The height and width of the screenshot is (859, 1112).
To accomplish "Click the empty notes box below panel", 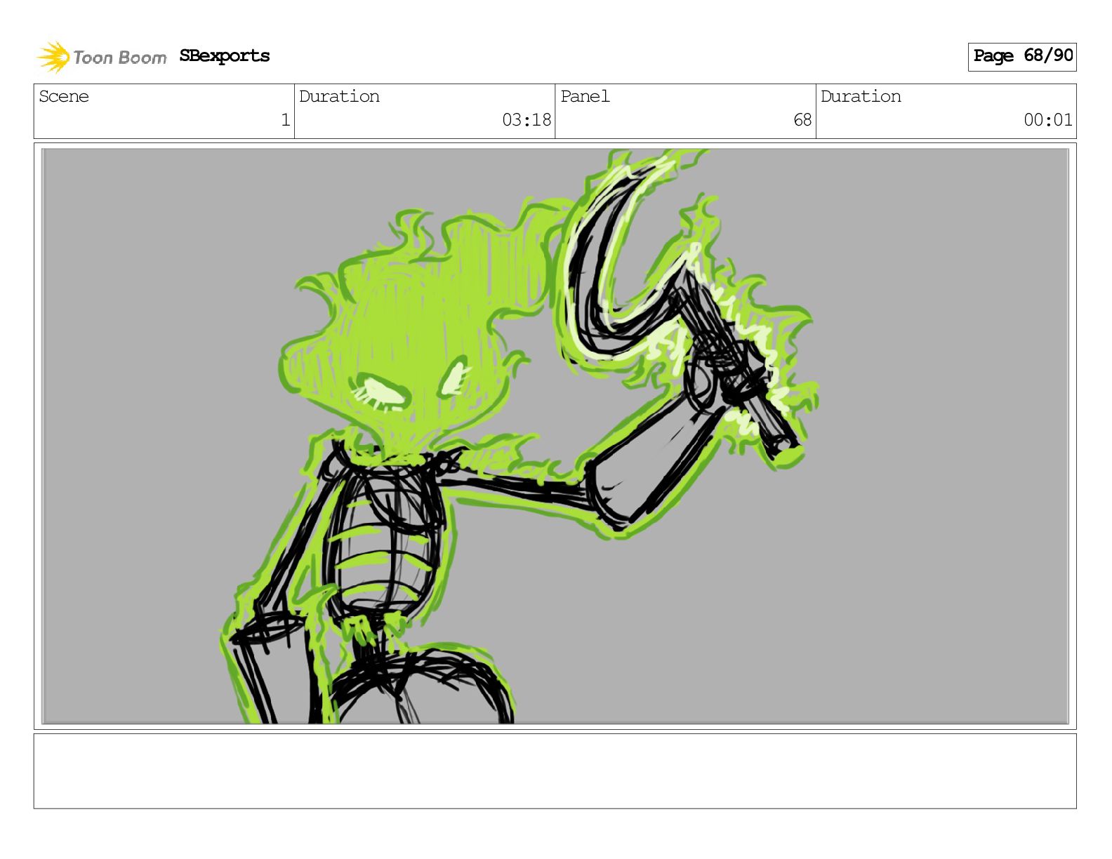I will tap(555, 771).
